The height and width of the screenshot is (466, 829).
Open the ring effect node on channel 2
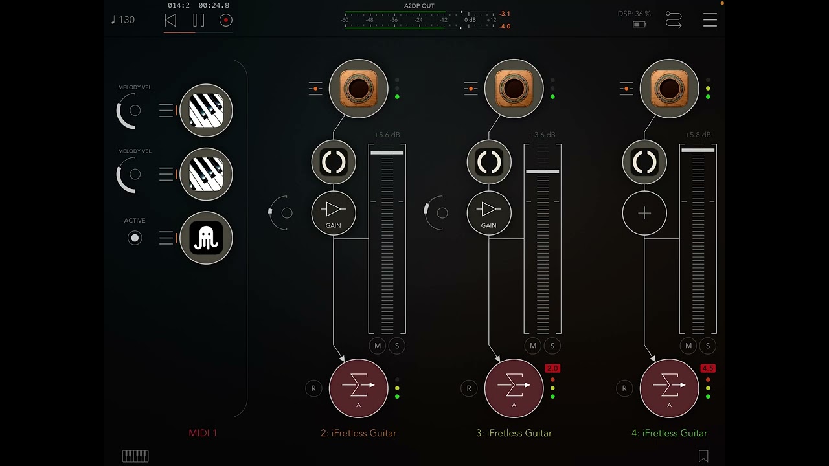(x=334, y=162)
